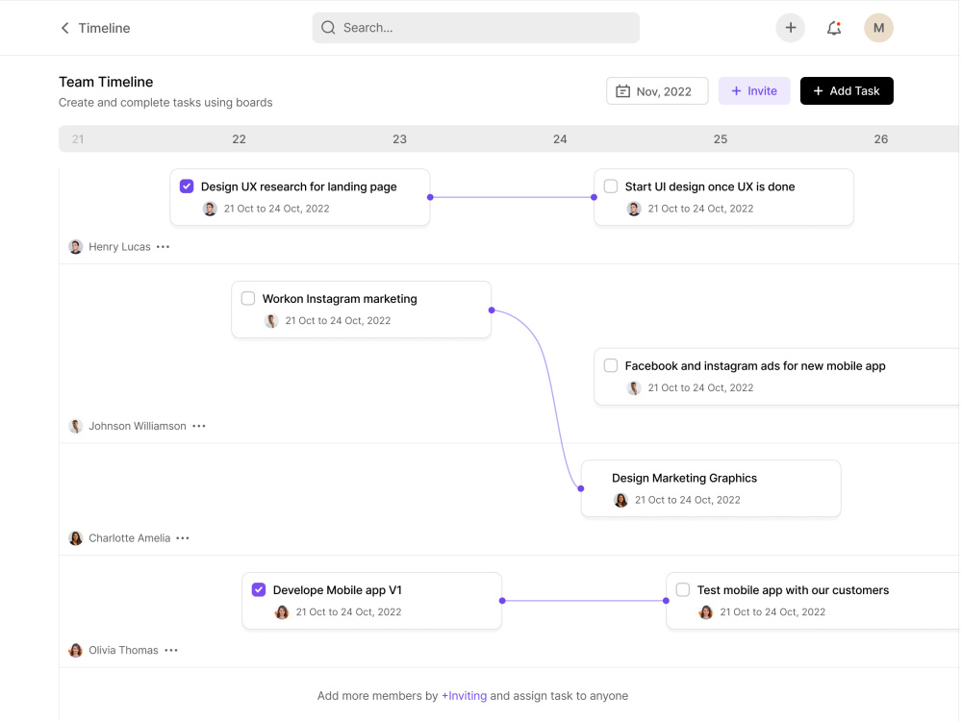Click connector dot leaving Develope Mobile app card
962x721 pixels.
502,601
